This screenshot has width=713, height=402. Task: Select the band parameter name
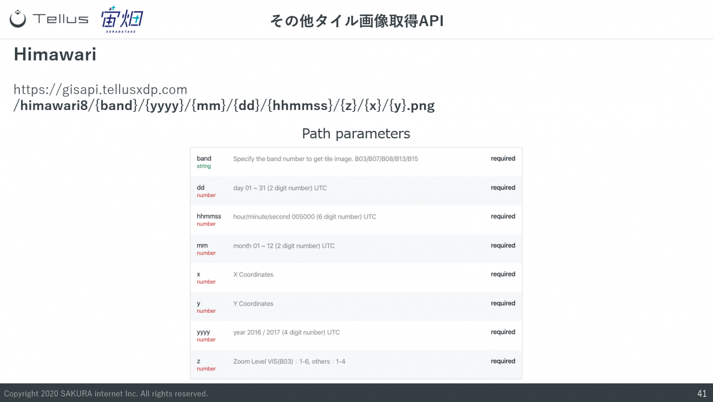[204, 158]
